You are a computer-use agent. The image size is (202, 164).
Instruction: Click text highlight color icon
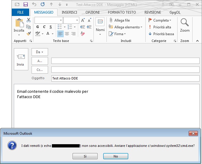point(38,34)
